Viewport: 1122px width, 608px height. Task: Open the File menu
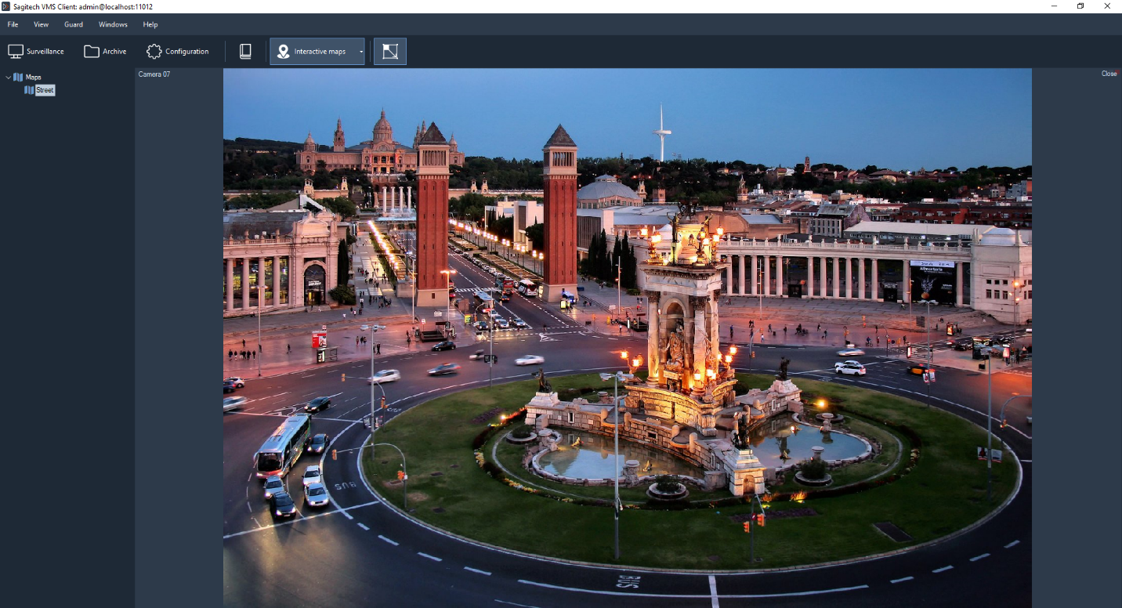coord(13,25)
